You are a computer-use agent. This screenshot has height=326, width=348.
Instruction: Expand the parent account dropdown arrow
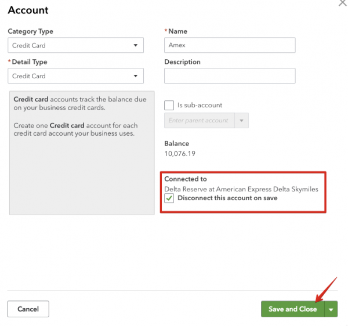pyautogui.click(x=241, y=121)
